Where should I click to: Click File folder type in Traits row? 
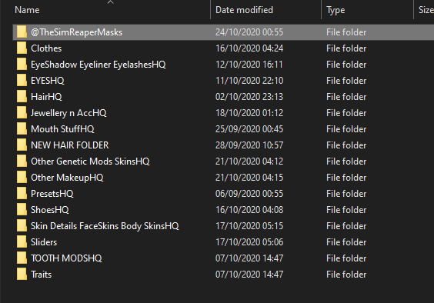(x=346, y=275)
